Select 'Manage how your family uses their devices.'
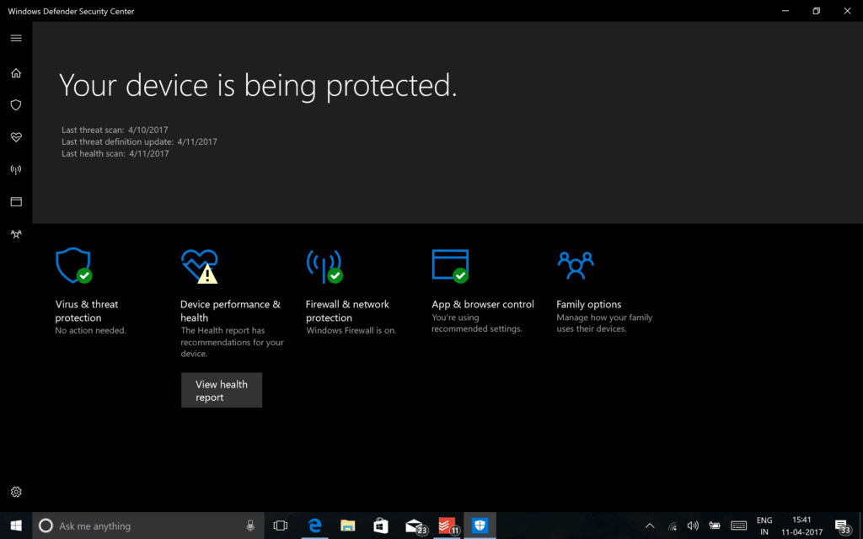Screen dimensions: 863x539 [603, 323]
